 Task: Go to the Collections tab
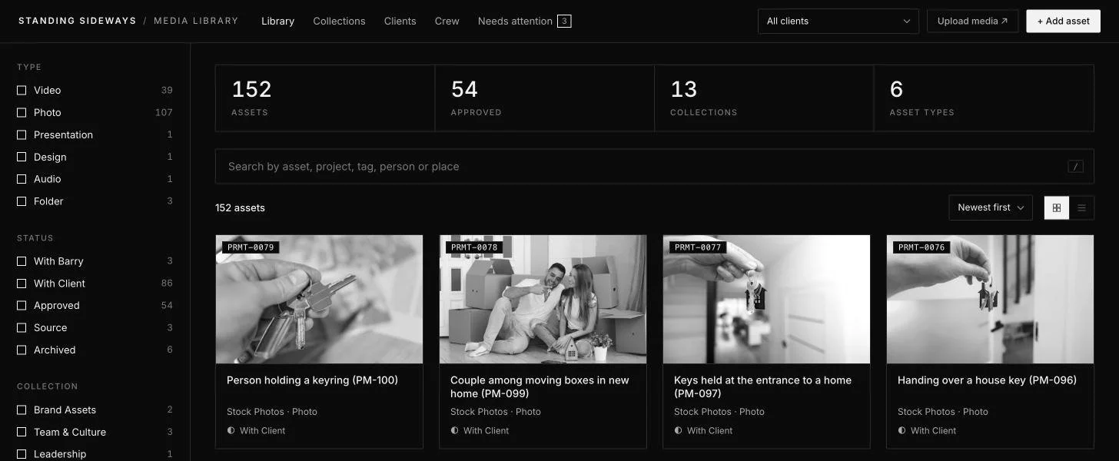[x=339, y=21]
